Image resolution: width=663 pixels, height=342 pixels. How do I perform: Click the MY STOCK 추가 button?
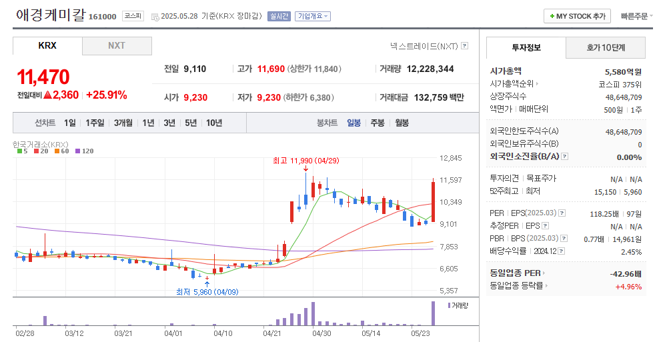(577, 17)
